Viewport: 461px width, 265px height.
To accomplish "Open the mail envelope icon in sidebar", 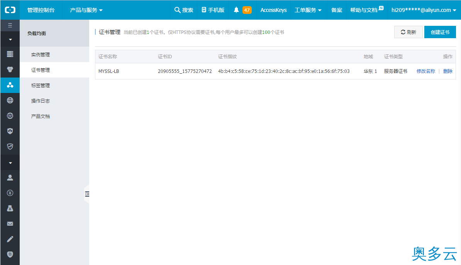I will (10, 224).
